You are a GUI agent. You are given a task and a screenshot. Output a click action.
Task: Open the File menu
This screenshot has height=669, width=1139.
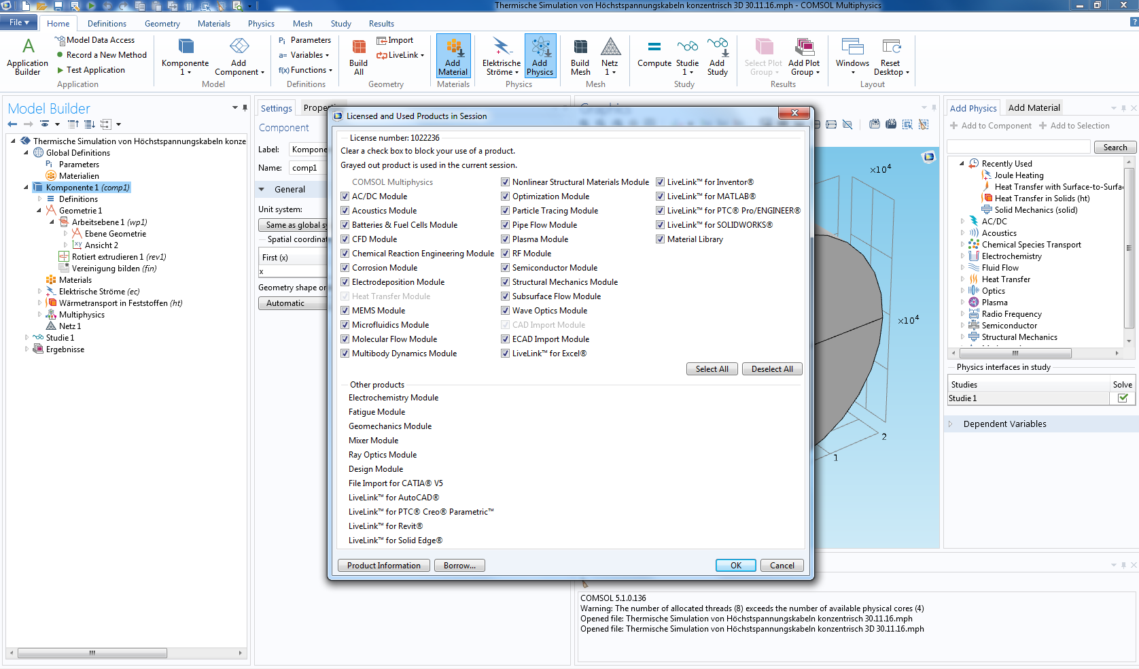click(19, 22)
